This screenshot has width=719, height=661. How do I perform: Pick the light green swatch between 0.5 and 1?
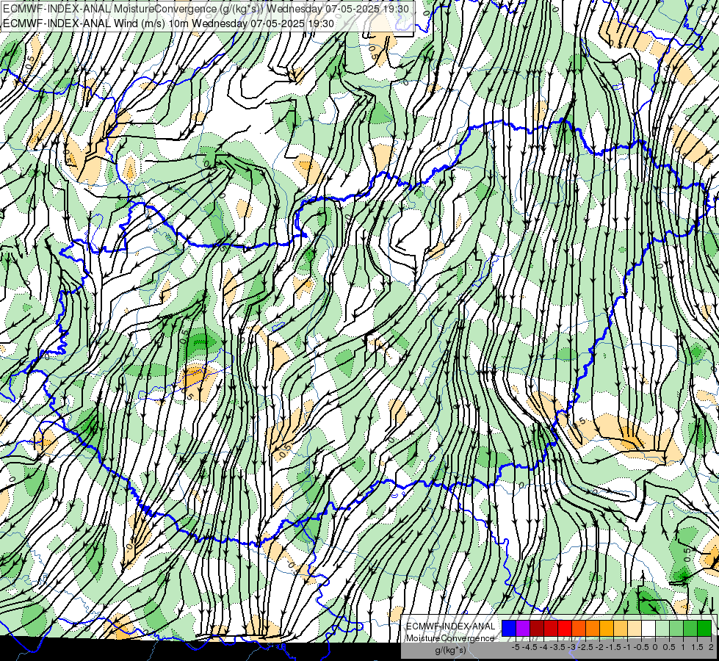(676, 629)
